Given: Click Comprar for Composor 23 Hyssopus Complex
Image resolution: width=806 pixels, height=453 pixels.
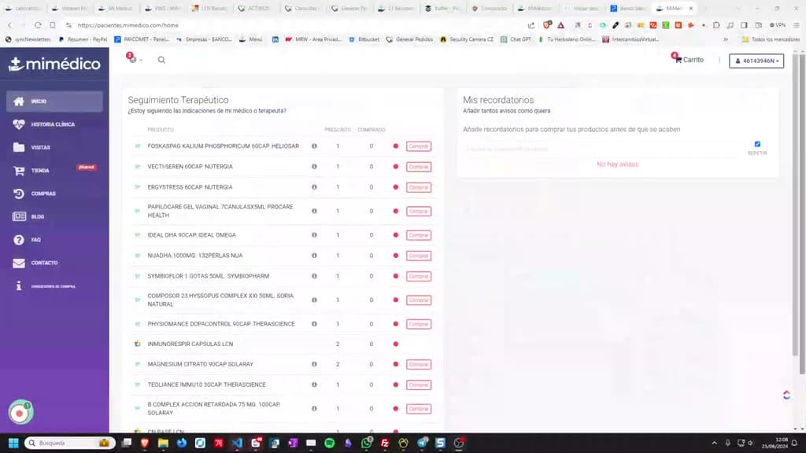Looking at the screenshot, I should (419, 300).
